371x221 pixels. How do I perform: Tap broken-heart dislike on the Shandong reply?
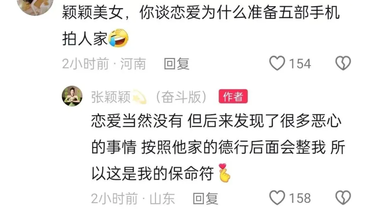343,197
